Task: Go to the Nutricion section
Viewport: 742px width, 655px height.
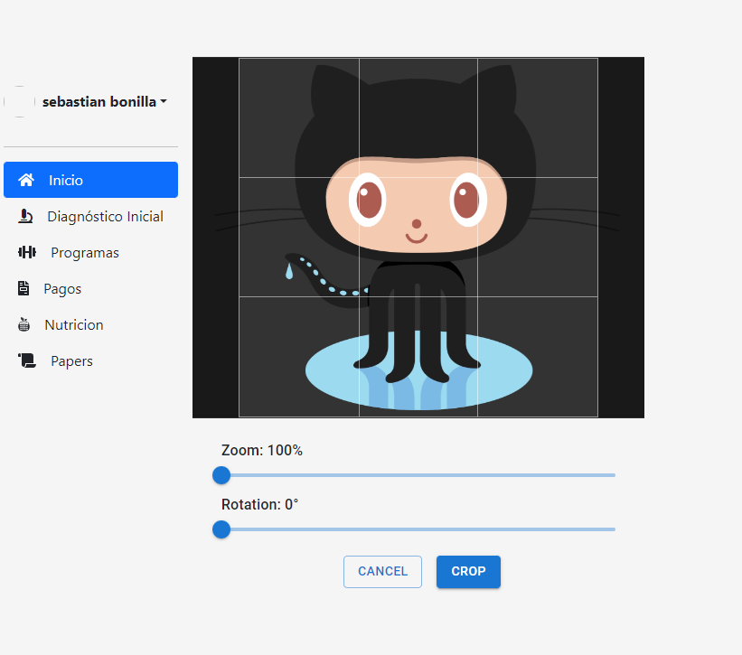Action: click(x=77, y=324)
